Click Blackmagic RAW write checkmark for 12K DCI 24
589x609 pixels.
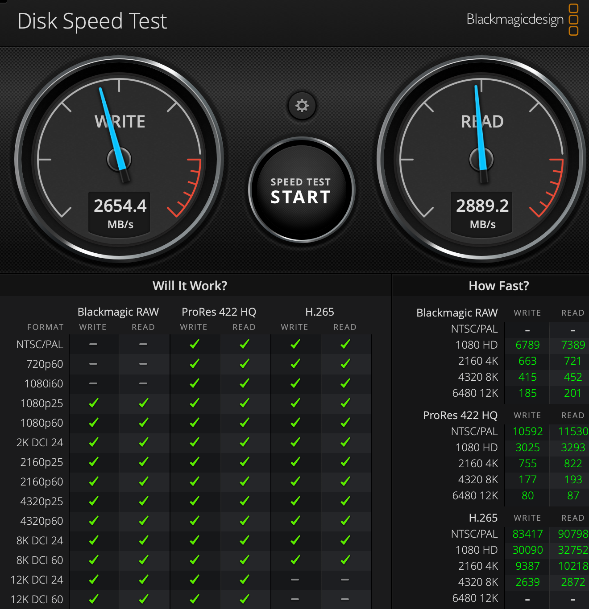click(93, 580)
